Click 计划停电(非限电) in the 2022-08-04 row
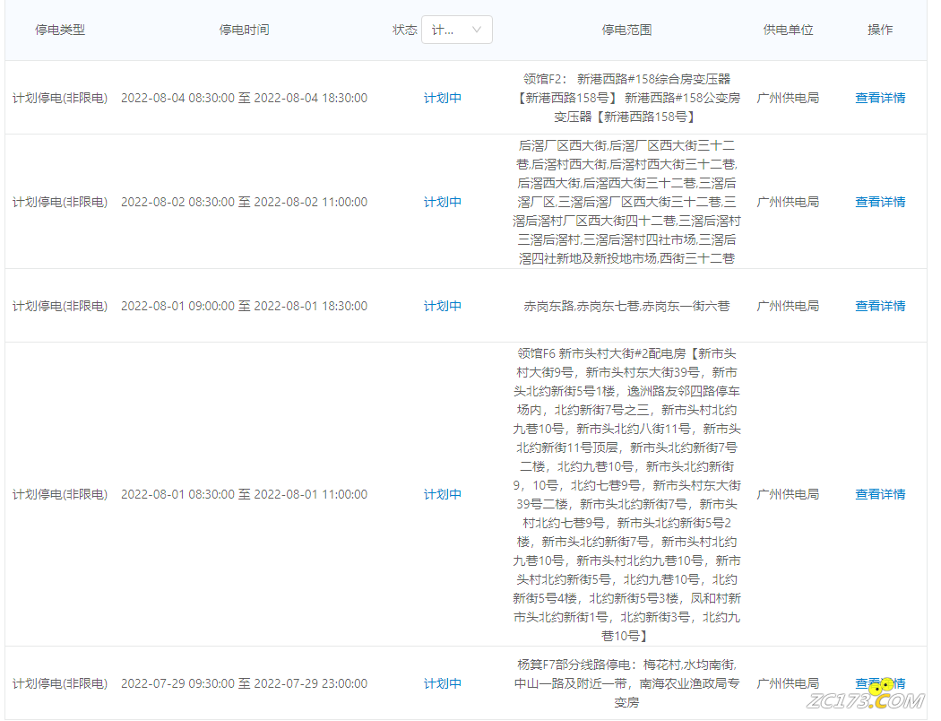The width and height of the screenshot is (941, 721). pyautogui.click(x=60, y=98)
